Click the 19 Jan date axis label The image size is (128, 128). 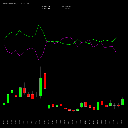(3, 122)
